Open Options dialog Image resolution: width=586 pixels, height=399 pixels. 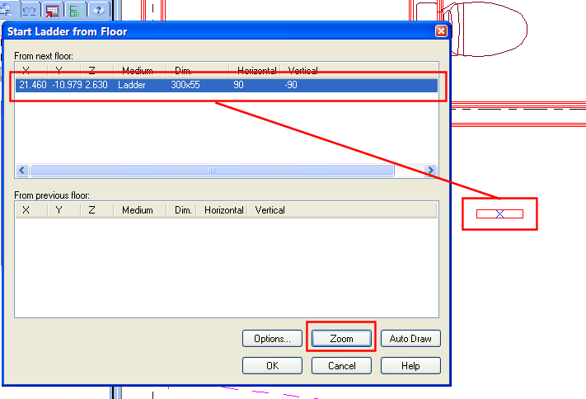click(272, 339)
